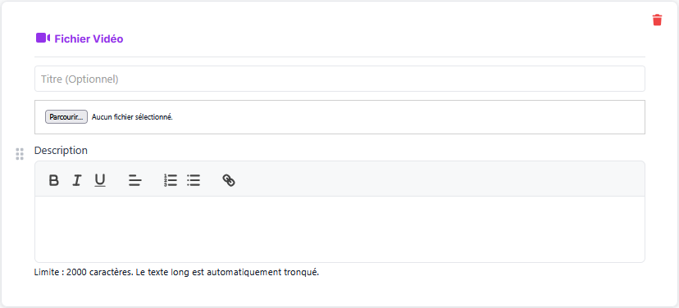Click the "Aucun fichier sélectionné" label
This screenshot has width=679, height=308.
[x=132, y=117]
